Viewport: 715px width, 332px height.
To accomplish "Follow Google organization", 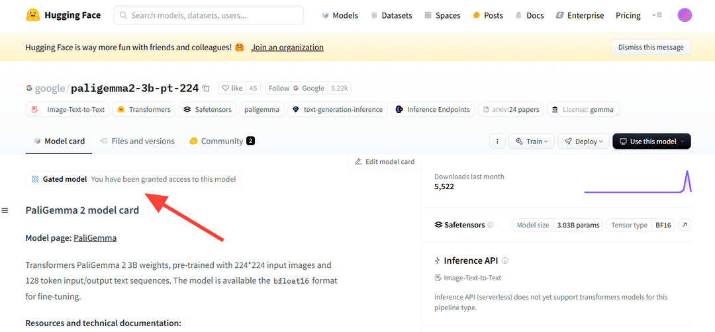I will pos(297,88).
